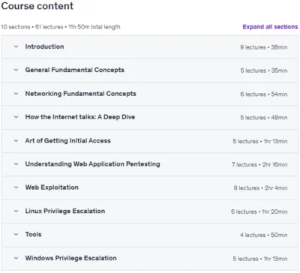Click 7 lectures 2hr 16min label
Image resolution: width=300 pixels, height=273 pixels.
259,164
